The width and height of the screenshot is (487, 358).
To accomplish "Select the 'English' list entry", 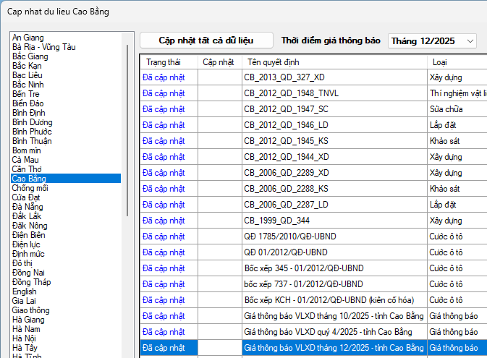I will click(24, 291).
